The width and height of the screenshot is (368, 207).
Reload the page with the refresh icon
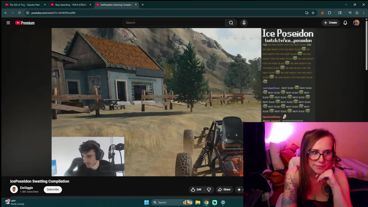(x=19, y=13)
